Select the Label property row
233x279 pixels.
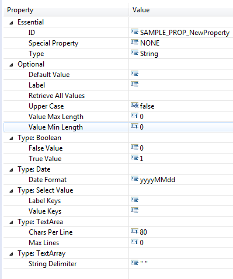tap(118, 85)
